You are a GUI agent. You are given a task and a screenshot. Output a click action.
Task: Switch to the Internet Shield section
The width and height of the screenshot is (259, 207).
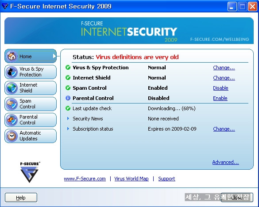[x=31, y=88]
